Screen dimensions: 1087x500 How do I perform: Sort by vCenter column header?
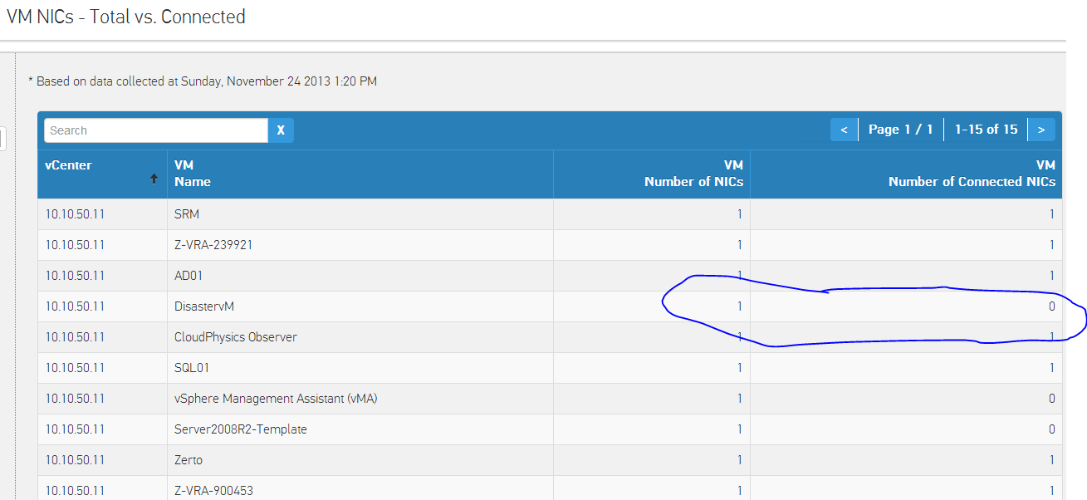(69, 165)
